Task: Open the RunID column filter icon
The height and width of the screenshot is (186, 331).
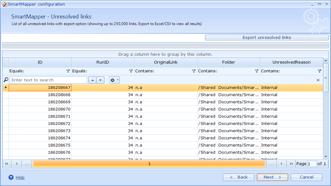Action: [x=131, y=71]
